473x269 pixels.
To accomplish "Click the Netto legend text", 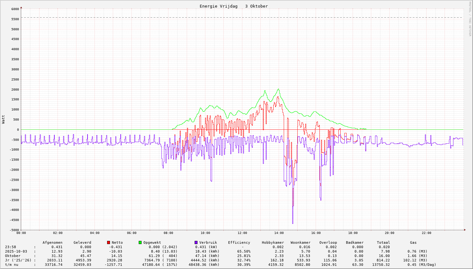I will tap(117, 243).
